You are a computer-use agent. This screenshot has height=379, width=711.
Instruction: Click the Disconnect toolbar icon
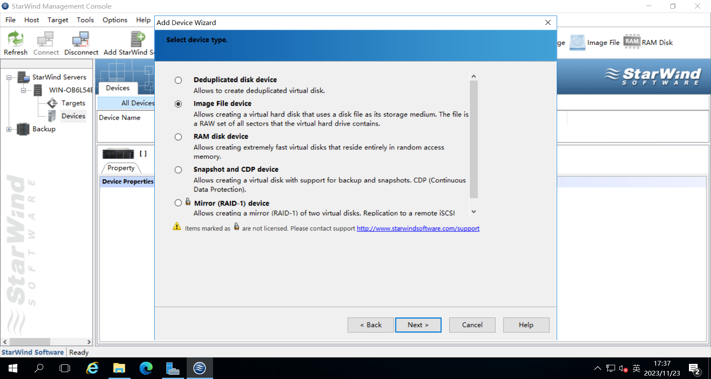click(81, 39)
